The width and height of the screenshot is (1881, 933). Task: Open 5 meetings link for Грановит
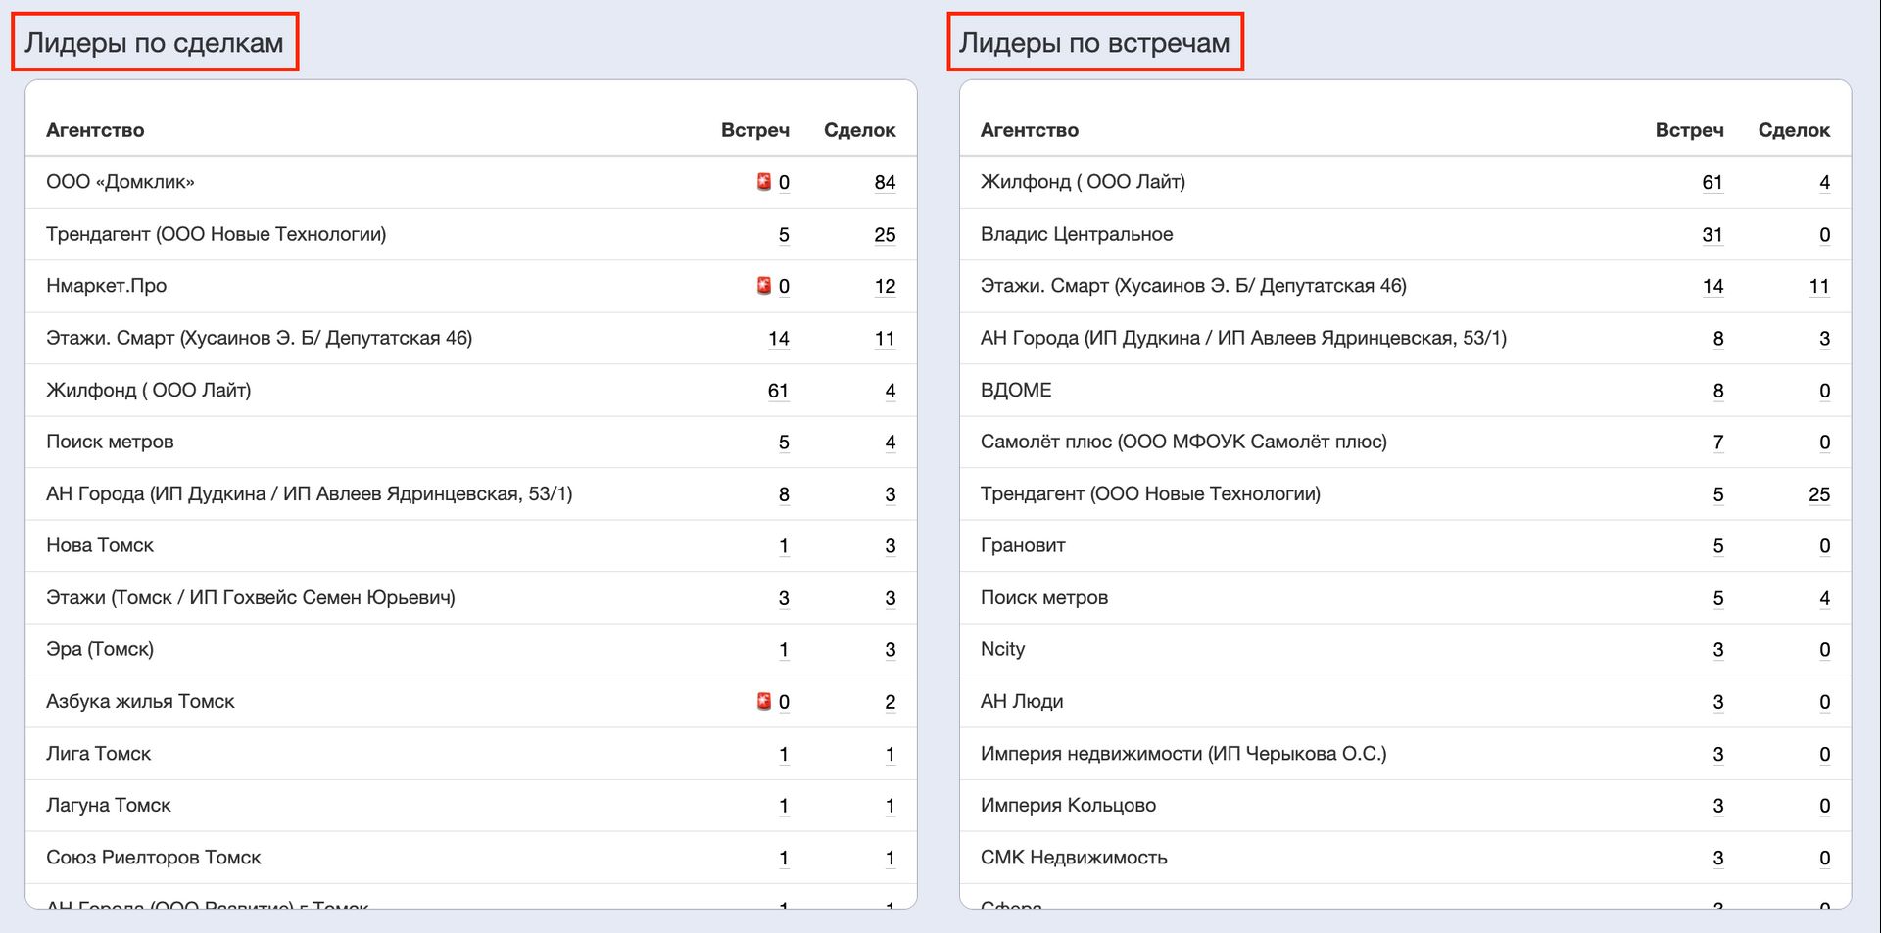1718,546
